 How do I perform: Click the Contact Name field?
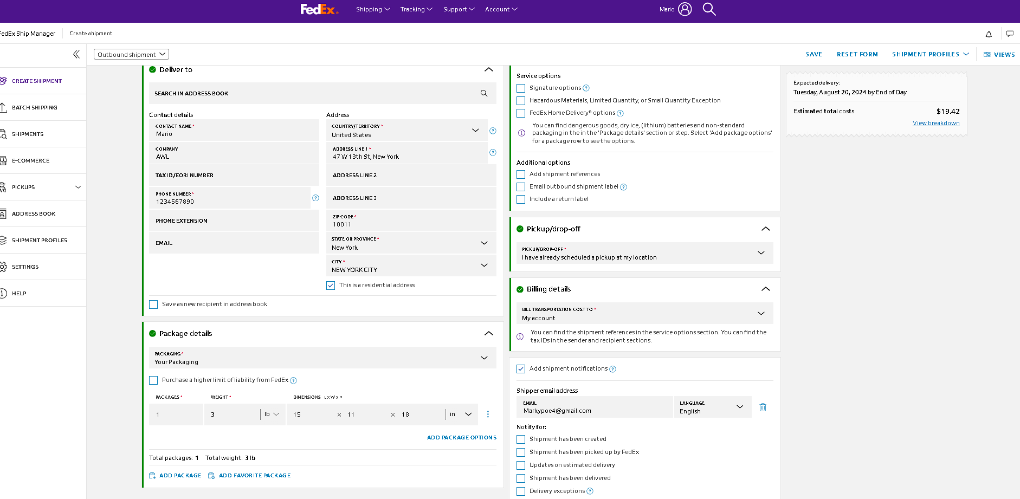click(x=234, y=130)
